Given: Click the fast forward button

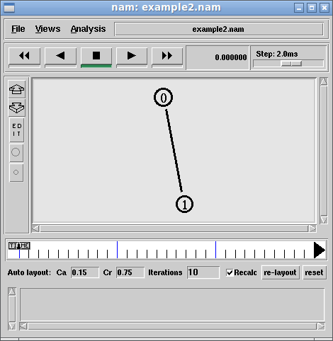Looking at the screenshot, I should click(x=167, y=56).
